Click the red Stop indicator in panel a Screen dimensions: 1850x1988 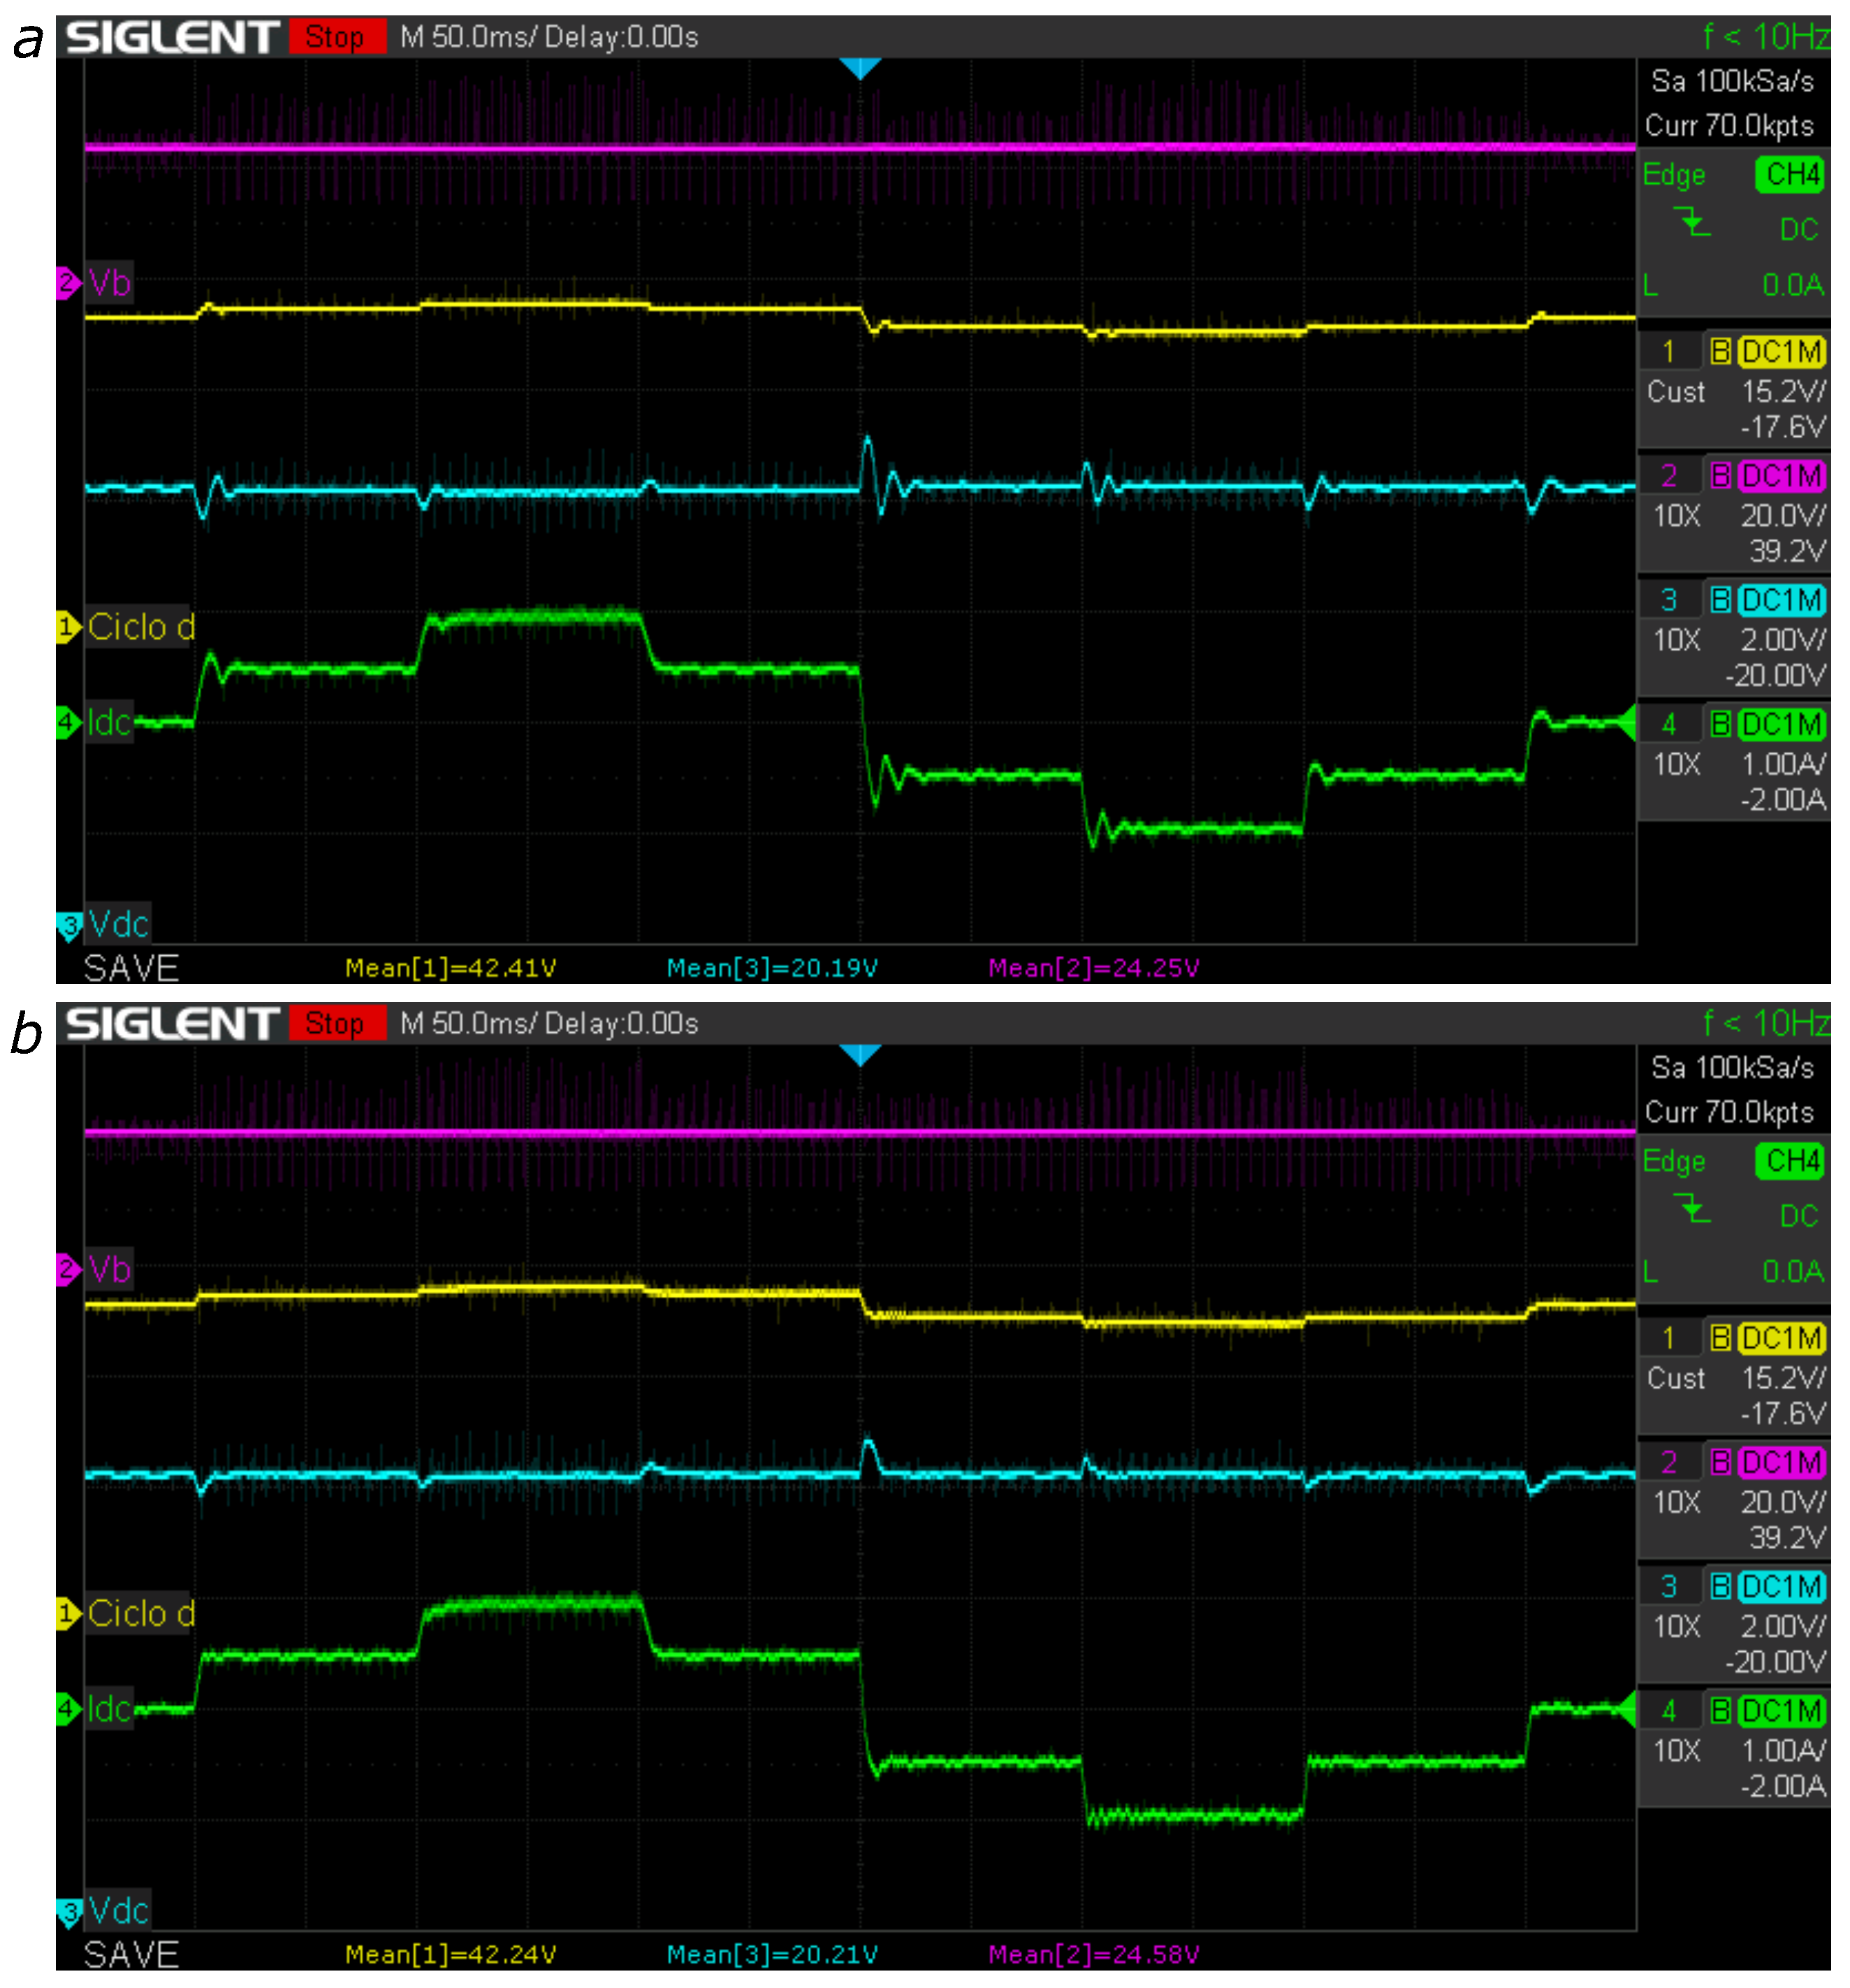[x=336, y=37]
